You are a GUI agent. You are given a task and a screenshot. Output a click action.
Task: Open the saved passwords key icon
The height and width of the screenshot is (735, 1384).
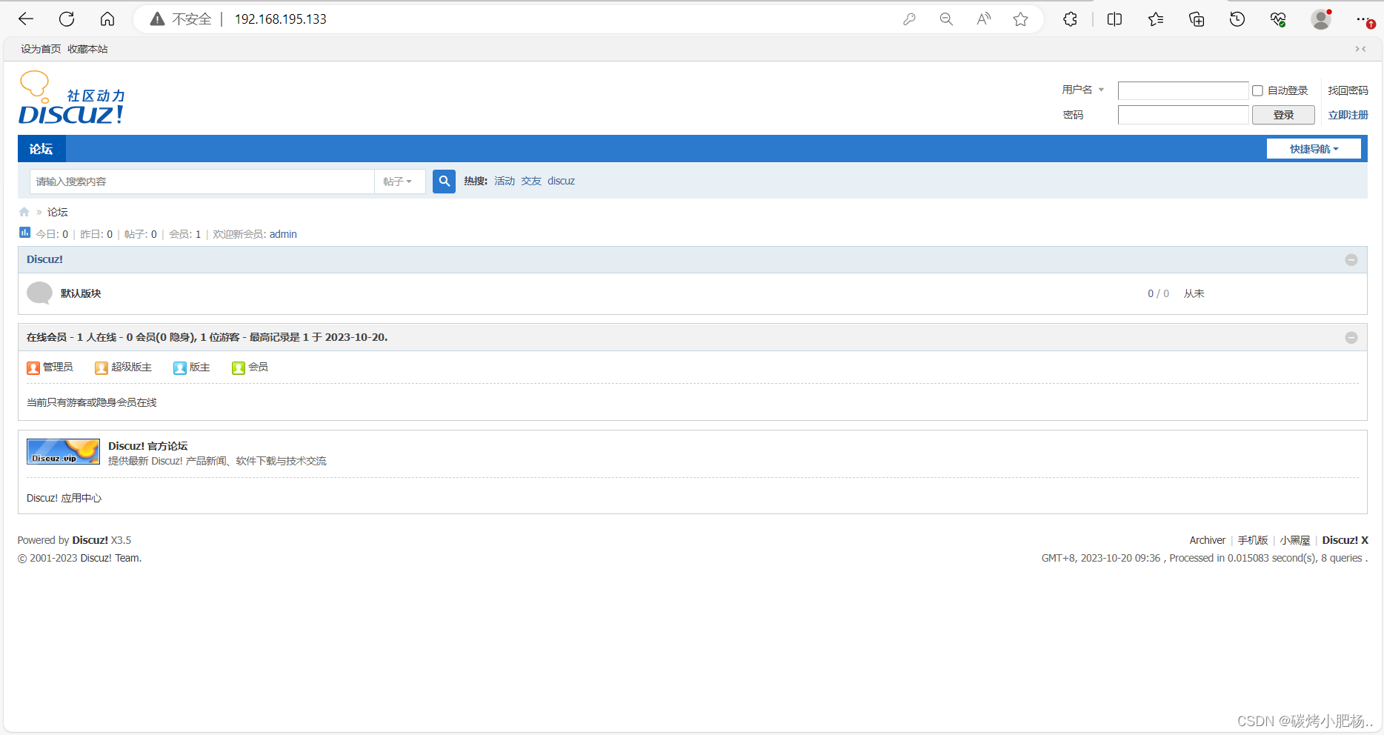click(909, 19)
